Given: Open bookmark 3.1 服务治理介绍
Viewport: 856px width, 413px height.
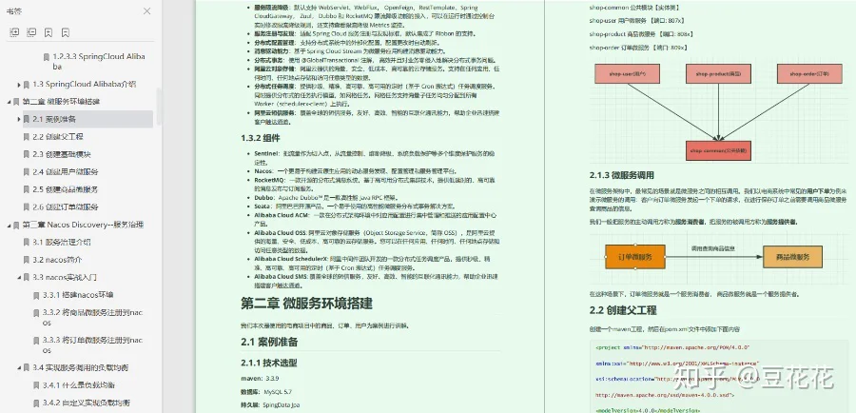Looking at the screenshot, I should click(61, 242).
